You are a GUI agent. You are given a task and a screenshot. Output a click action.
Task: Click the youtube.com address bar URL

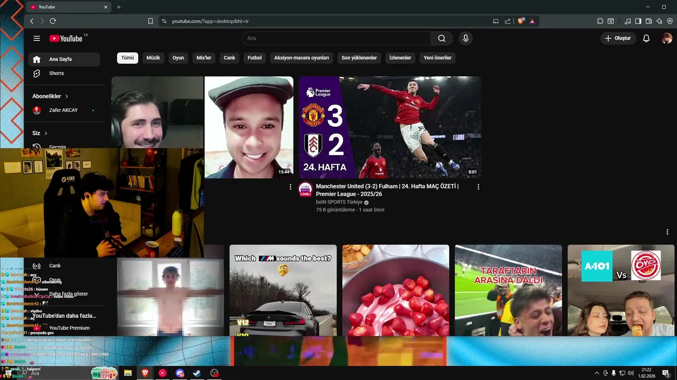[210, 21]
